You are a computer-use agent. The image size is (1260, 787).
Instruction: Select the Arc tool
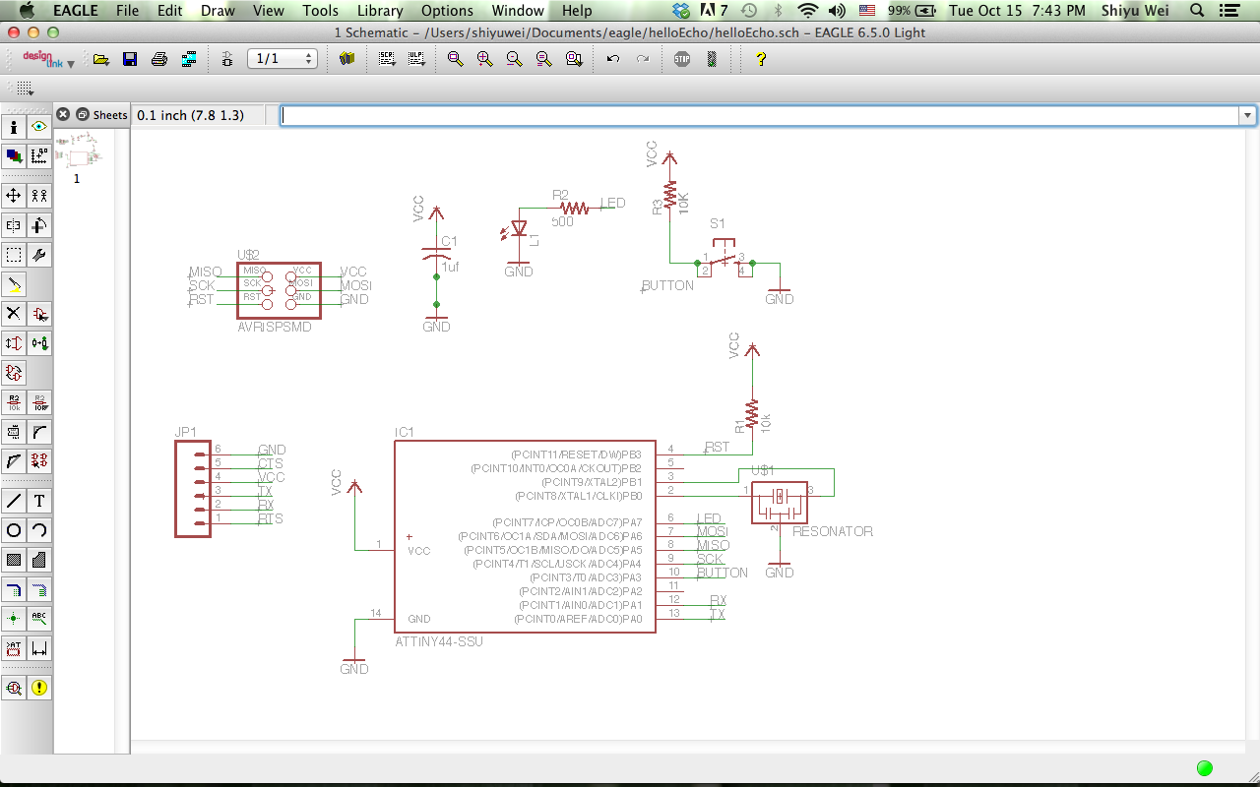[39, 530]
